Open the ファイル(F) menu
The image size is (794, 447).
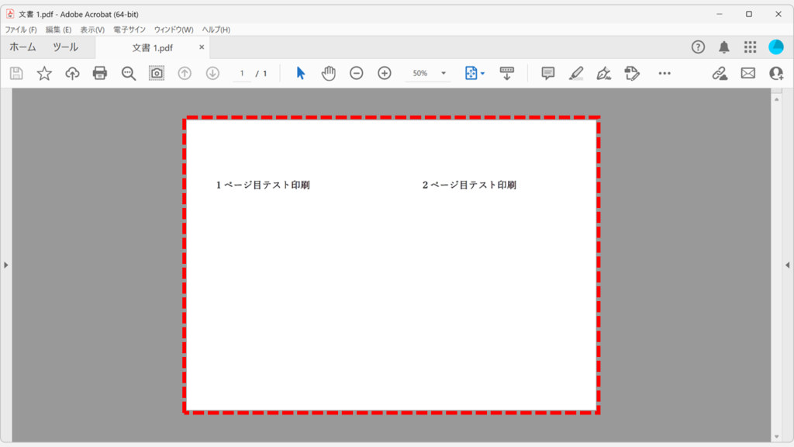point(21,30)
